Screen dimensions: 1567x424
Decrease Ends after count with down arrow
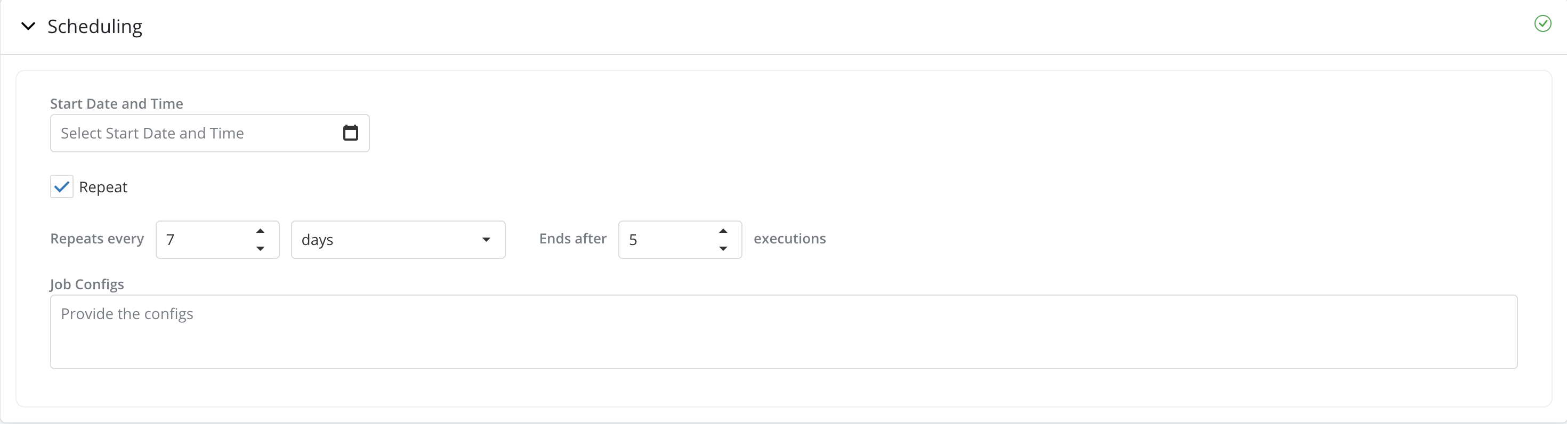point(723,248)
